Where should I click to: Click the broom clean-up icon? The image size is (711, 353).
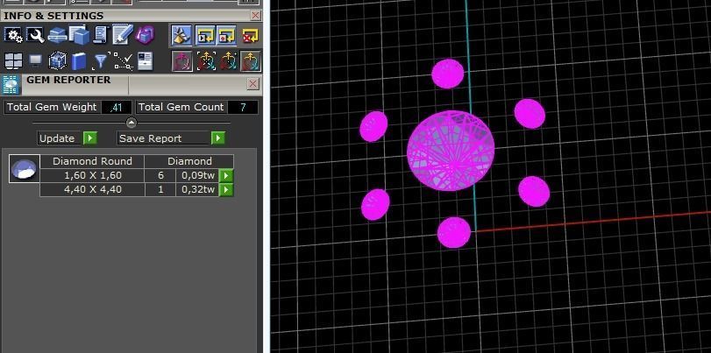click(181, 36)
